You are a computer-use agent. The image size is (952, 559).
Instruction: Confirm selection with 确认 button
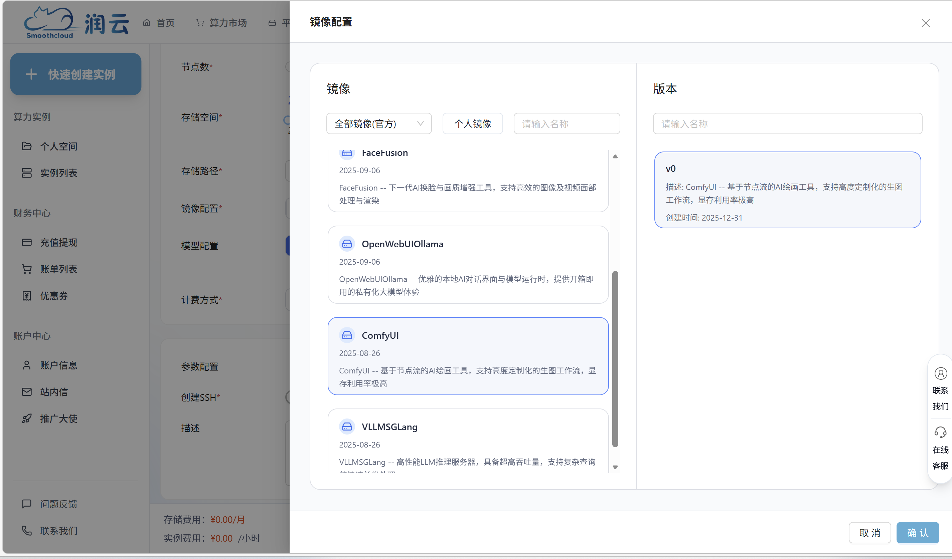pos(918,533)
